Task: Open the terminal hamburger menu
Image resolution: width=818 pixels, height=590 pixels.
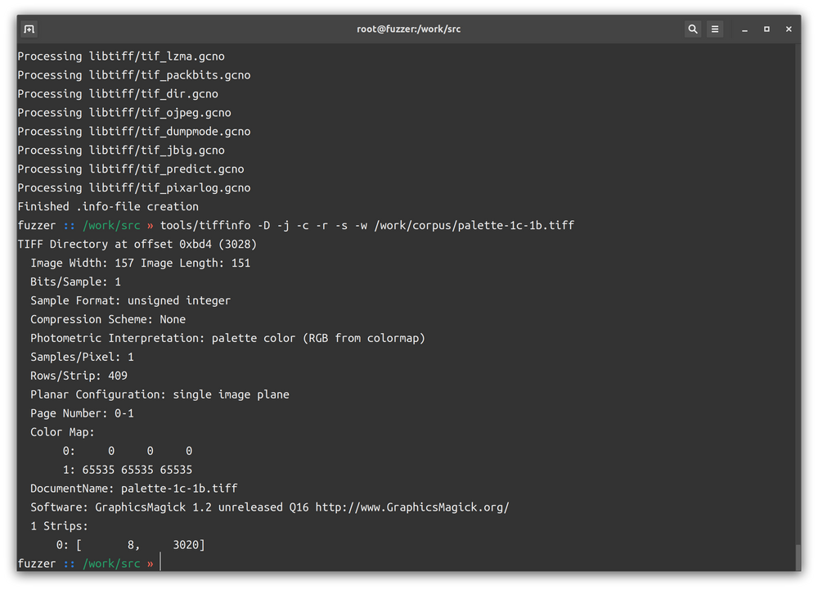Action: (714, 29)
